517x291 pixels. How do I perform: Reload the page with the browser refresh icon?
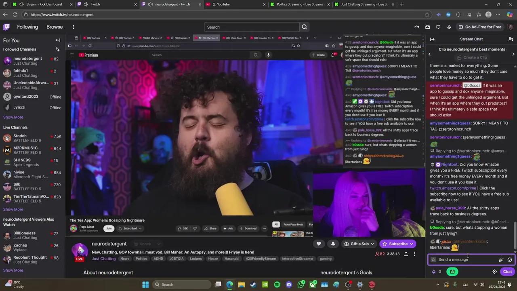(x=15, y=15)
